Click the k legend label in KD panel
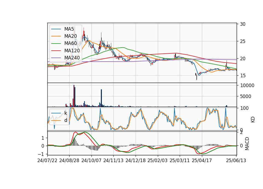263x189 pixels. coord(65,113)
